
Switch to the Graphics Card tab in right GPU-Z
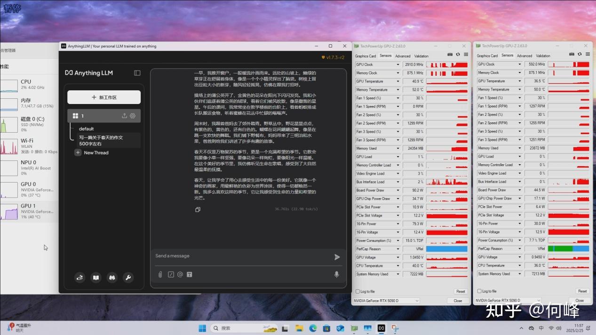pyautogui.click(x=487, y=56)
